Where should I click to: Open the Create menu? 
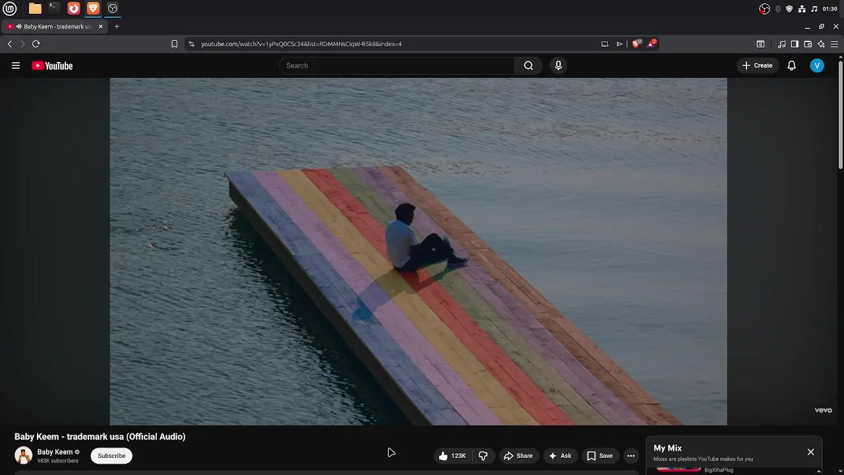pyautogui.click(x=757, y=65)
